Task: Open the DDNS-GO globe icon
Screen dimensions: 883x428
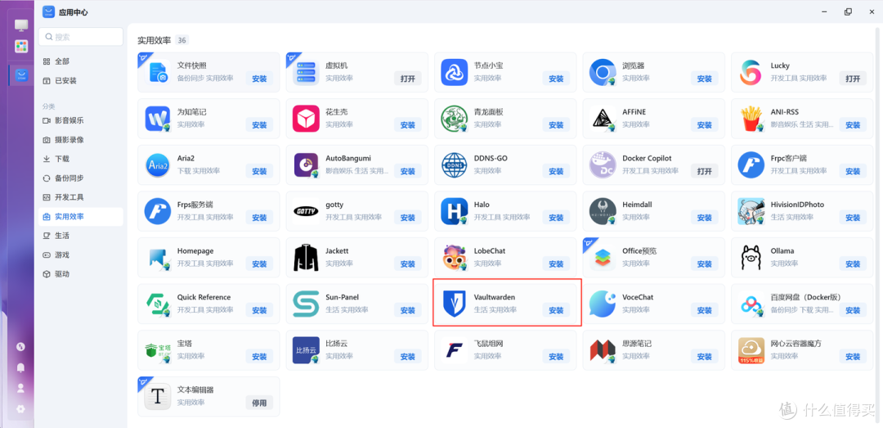Action: pyautogui.click(x=455, y=164)
